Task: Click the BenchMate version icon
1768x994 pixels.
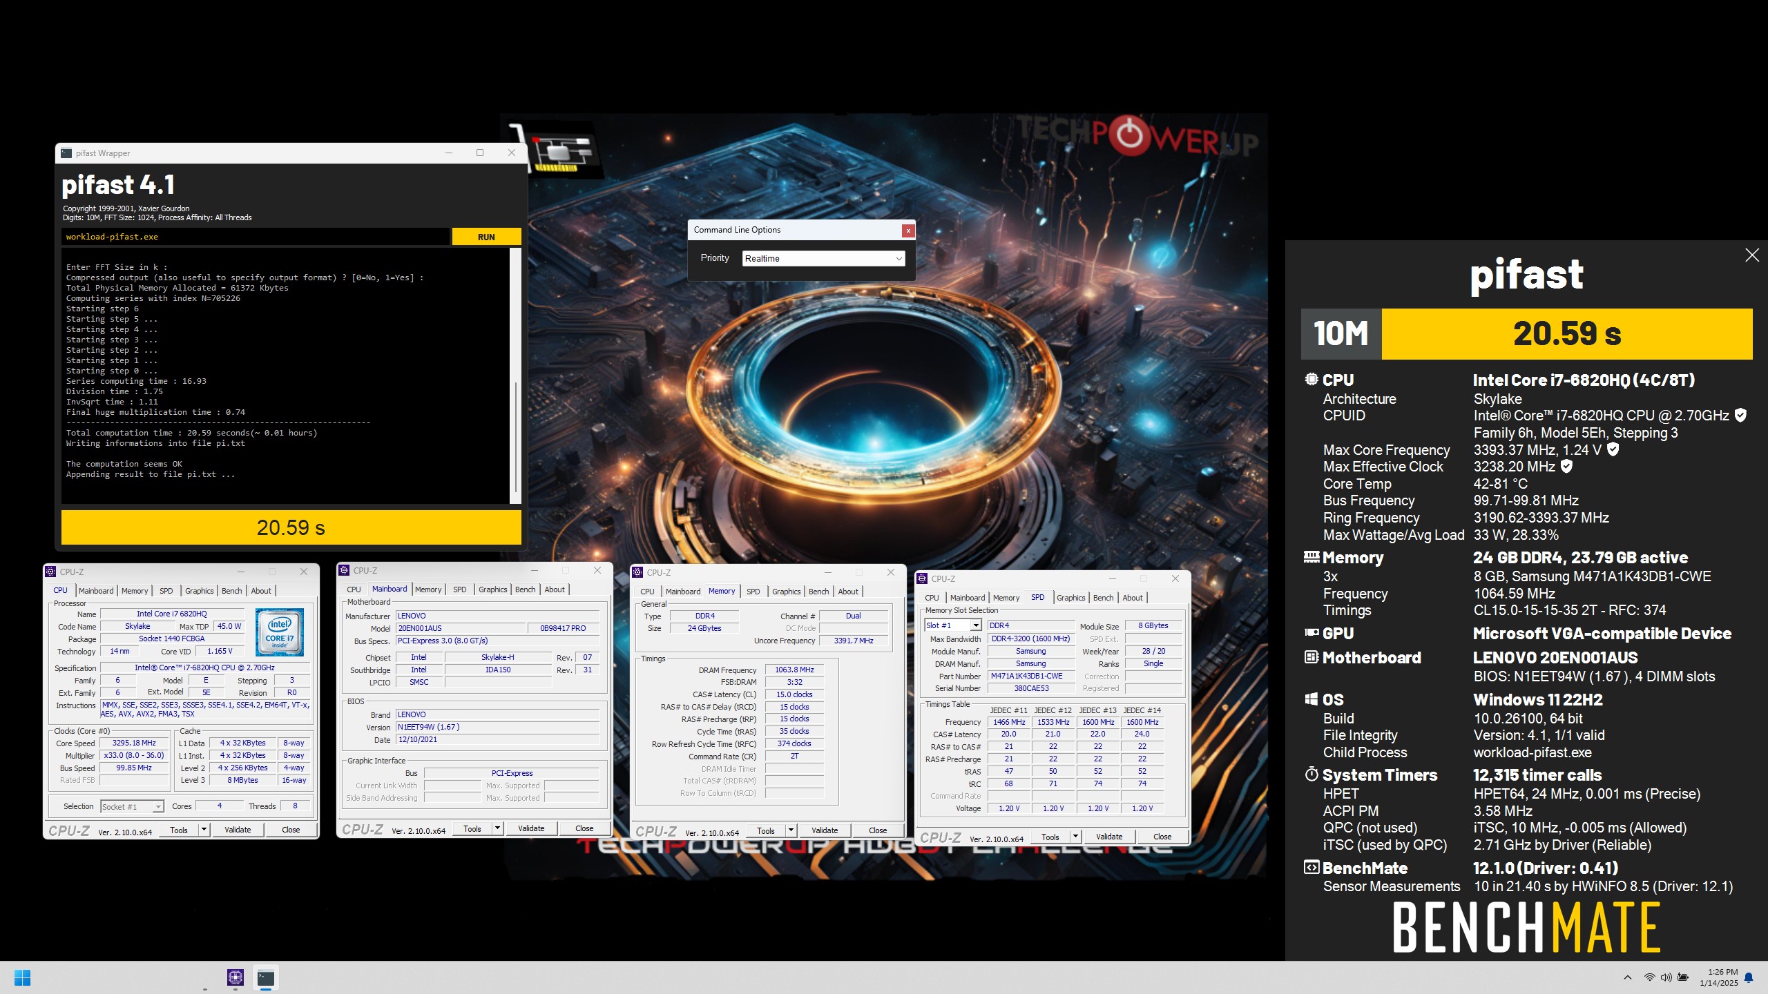Action: pos(1311,867)
